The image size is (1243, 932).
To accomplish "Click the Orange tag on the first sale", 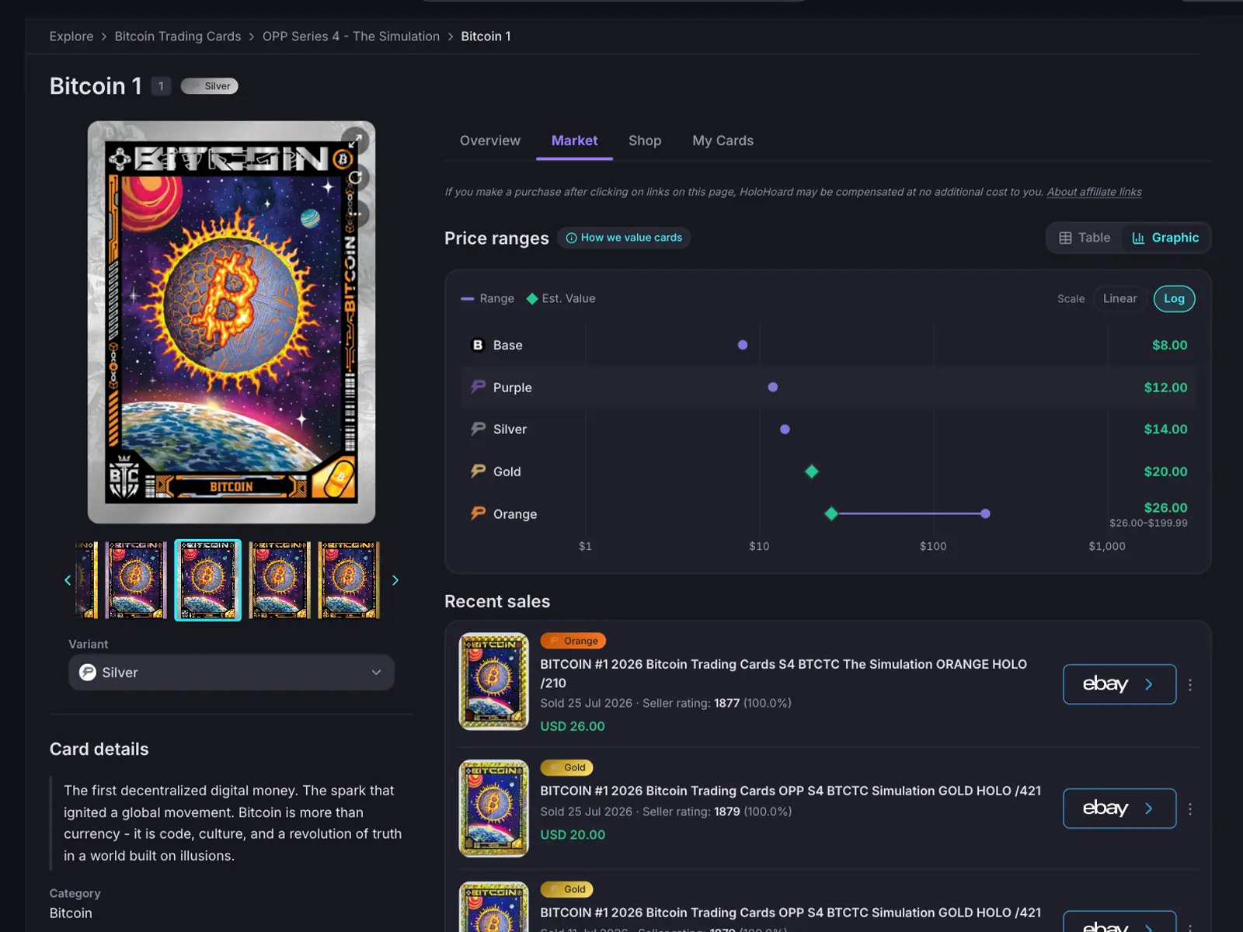I will (573, 641).
